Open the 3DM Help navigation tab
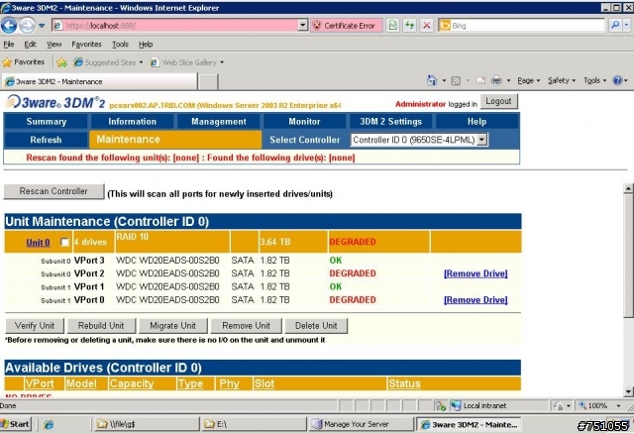This screenshot has width=634, height=434. (477, 121)
